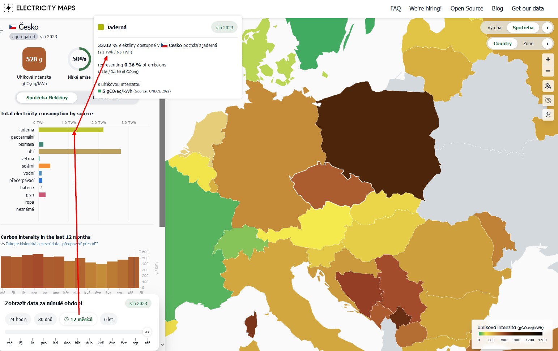Screen dimensions: 558x351
Task: Click the solární orange bar in the chart
Action: pyautogui.click(x=44, y=166)
